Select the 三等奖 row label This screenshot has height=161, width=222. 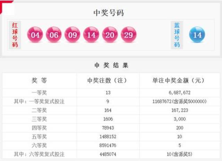click(39, 119)
